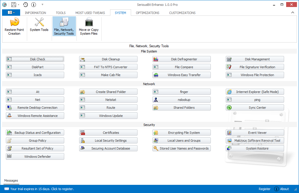Open Stored User Names and Passwords

pyautogui.click(x=182, y=148)
